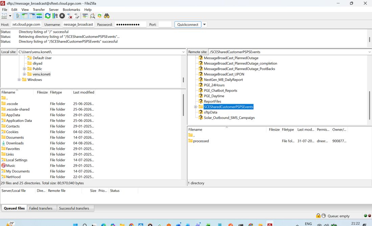
Task: Click the Host input field
Action: click(26, 24)
